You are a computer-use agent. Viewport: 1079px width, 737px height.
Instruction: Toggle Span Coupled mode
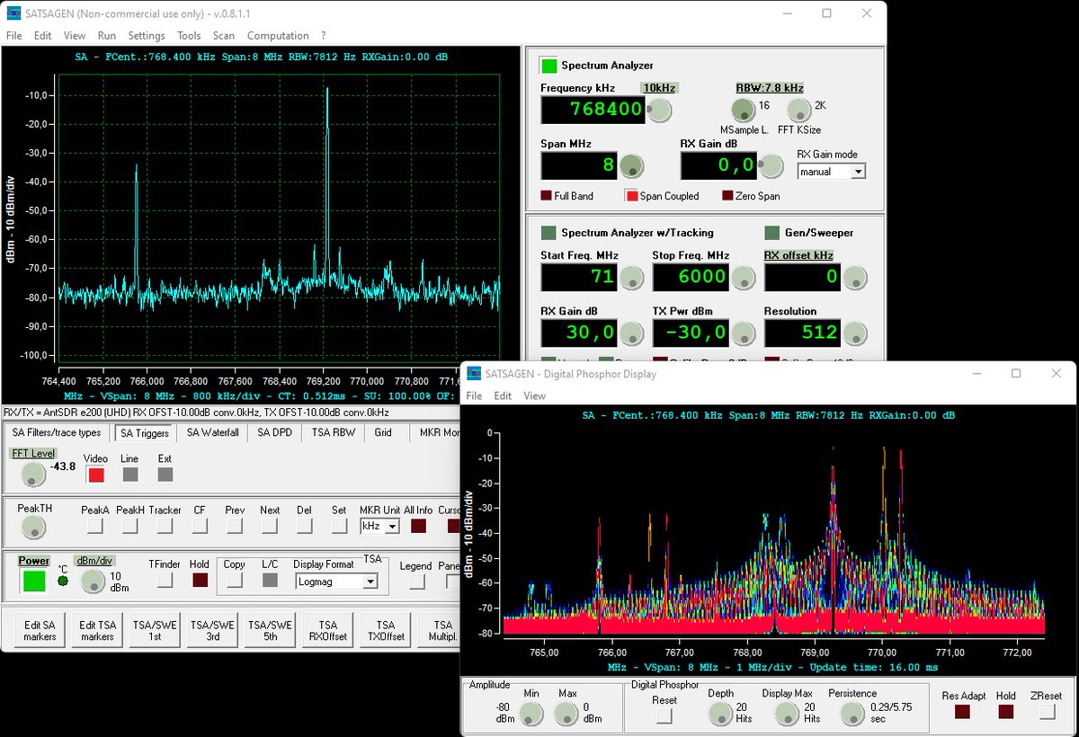click(x=631, y=195)
